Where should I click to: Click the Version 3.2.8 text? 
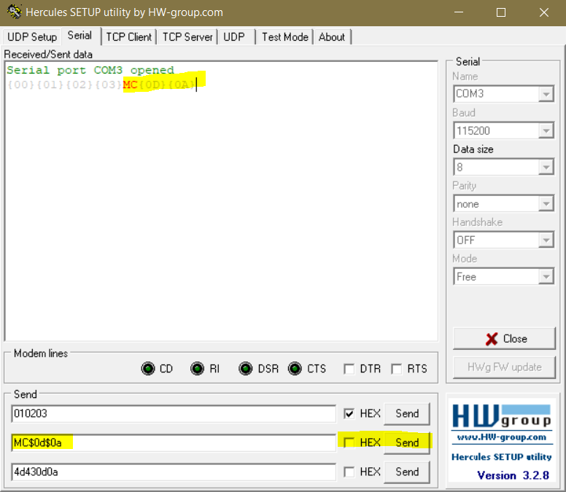pos(513,475)
